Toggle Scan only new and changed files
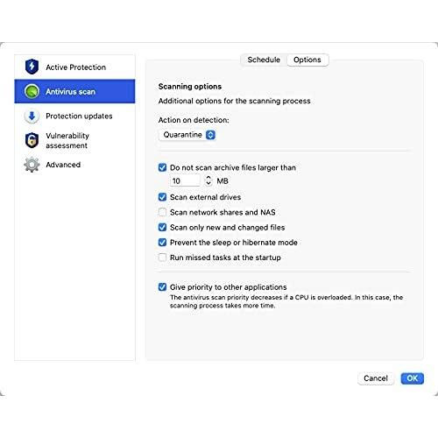Viewport: 438px width, 438px height. click(x=162, y=227)
